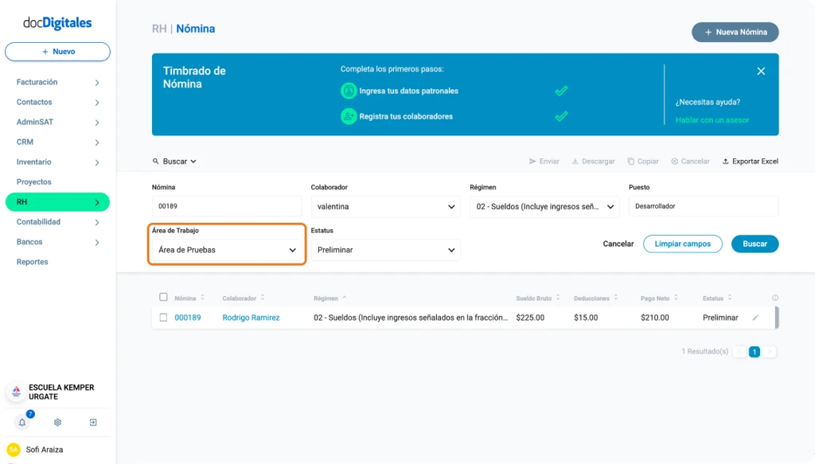Click the RH breadcrumb in header
This screenshot has width=815, height=464.
pos(159,29)
